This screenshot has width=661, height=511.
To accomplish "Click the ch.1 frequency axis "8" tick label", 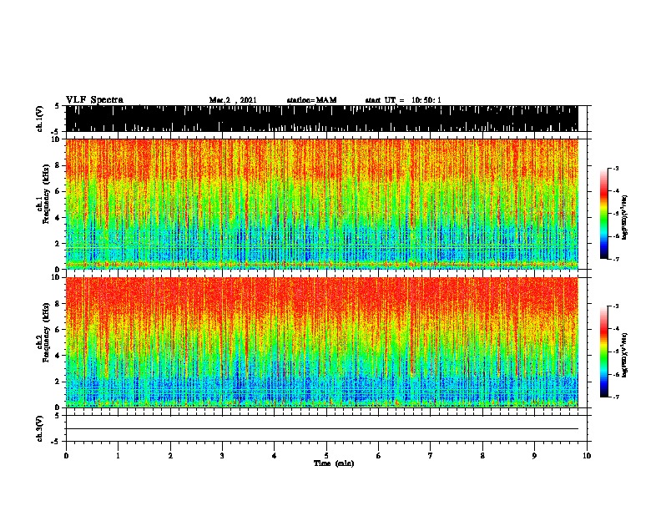I will (58, 165).
